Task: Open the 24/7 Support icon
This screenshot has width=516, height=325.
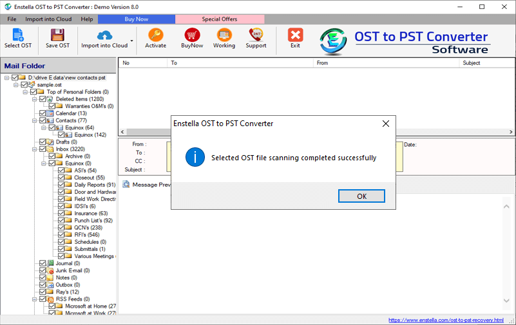Action: 256,35
